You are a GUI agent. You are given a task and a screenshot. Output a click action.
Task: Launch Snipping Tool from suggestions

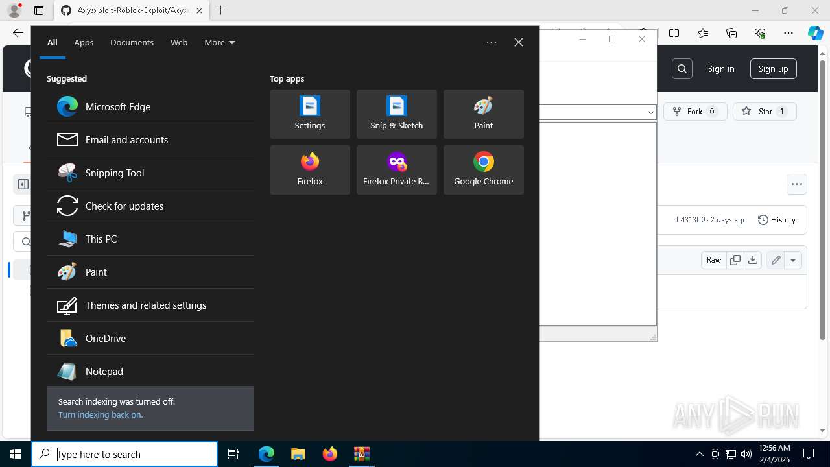[x=150, y=173]
